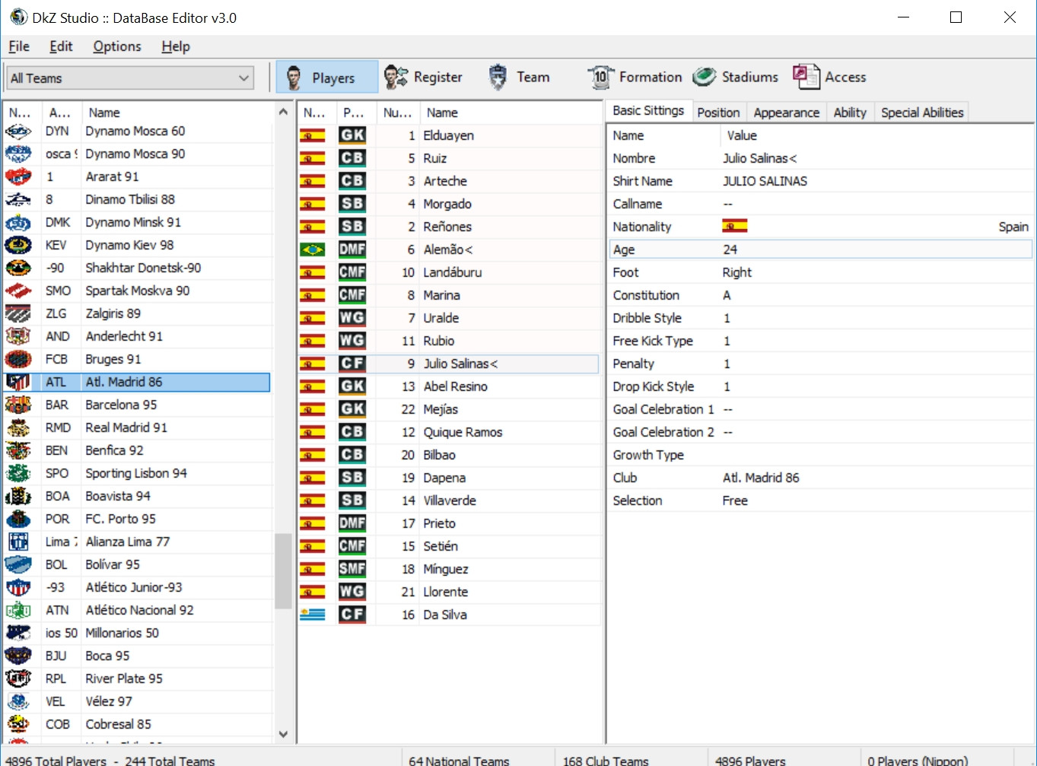Click the Dynamo Kiev 98 crest icon
The height and width of the screenshot is (766, 1037).
coord(18,245)
